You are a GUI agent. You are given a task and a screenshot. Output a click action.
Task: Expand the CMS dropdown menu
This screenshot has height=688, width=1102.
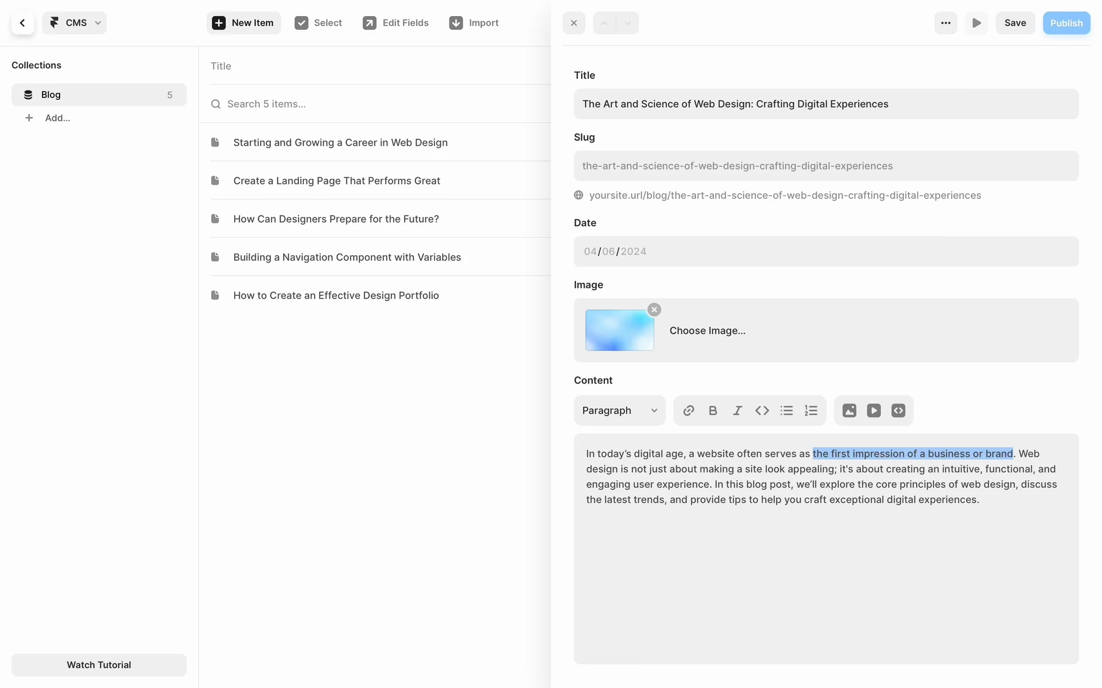[x=75, y=23]
